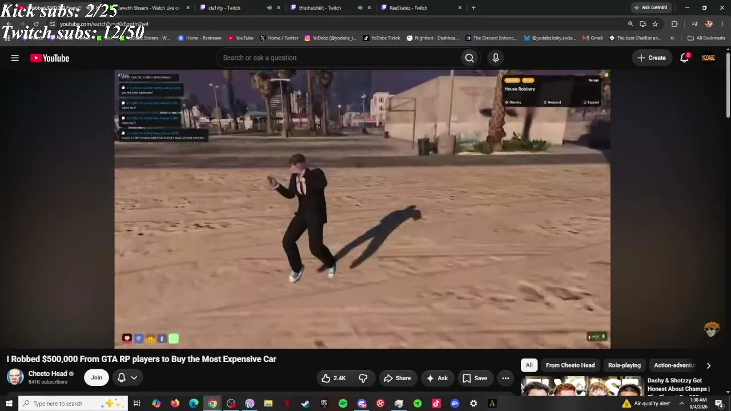The height and width of the screenshot is (411, 731).
Task: Open Spotify from the taskbar
Action: (343, 404)
